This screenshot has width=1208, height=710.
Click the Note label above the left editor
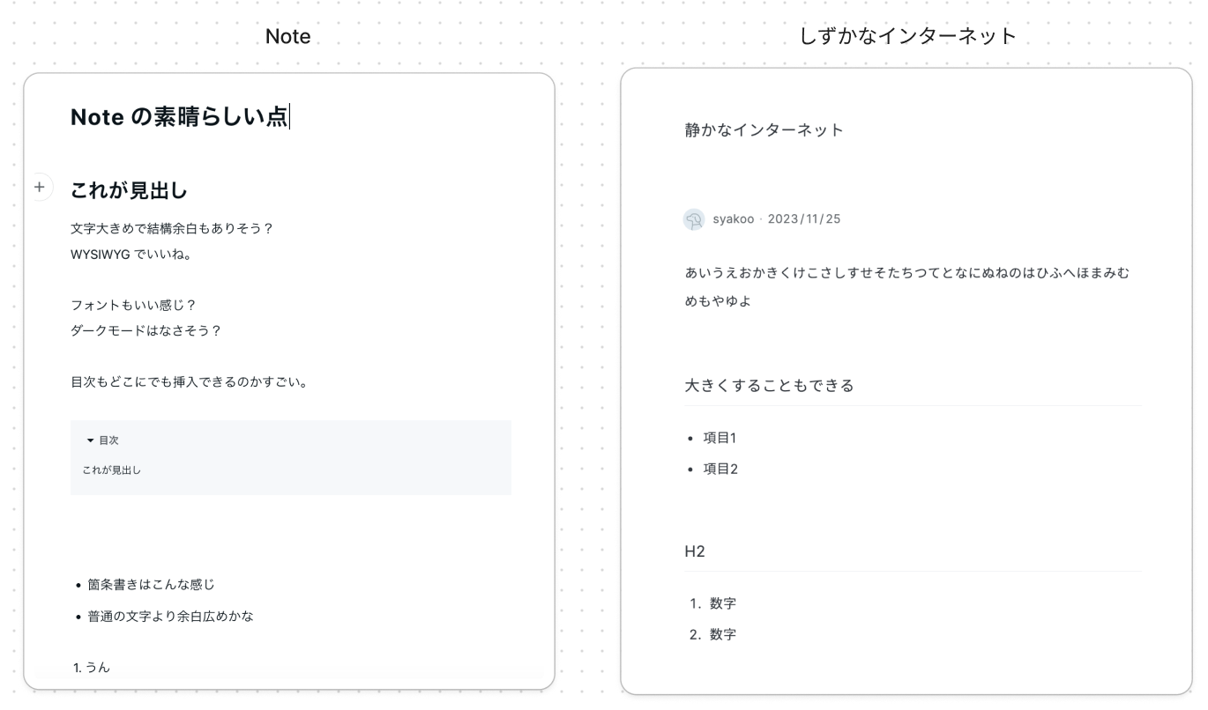coord(288,35)
